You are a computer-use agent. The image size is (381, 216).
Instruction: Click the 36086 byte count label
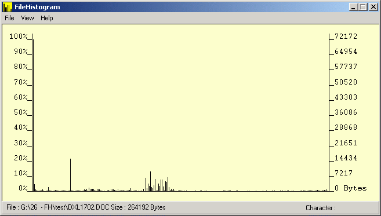pos(346,112)
